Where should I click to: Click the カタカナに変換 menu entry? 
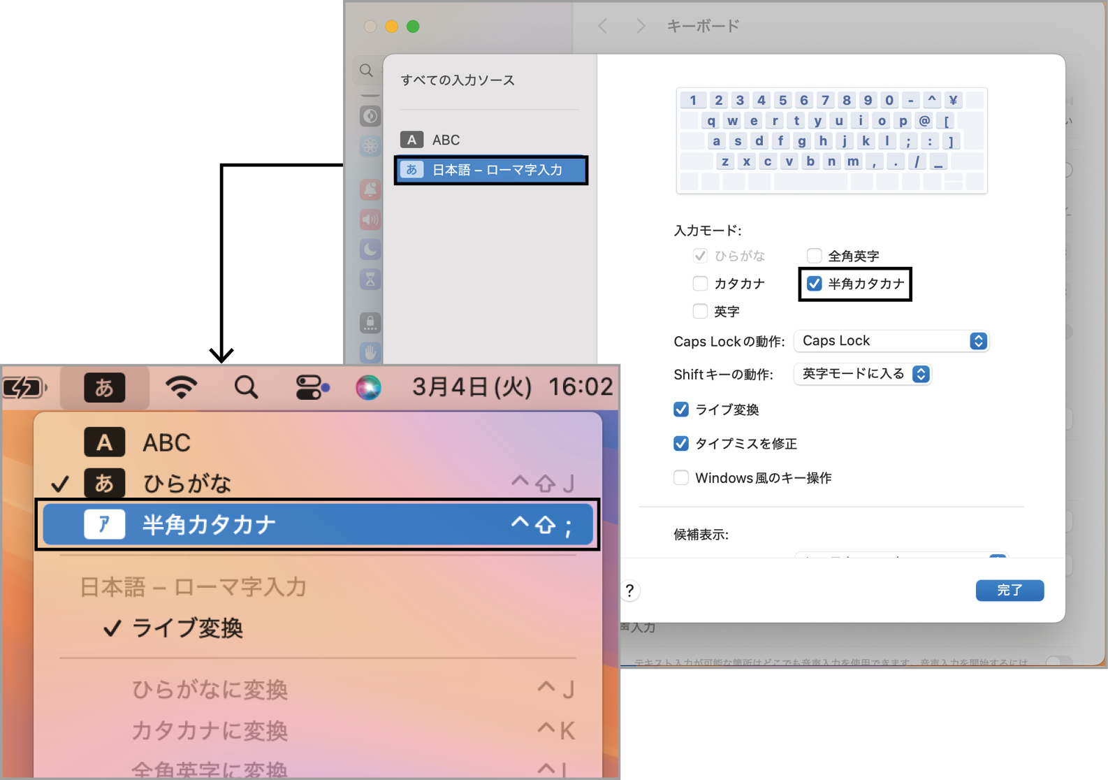click(318, 730)
